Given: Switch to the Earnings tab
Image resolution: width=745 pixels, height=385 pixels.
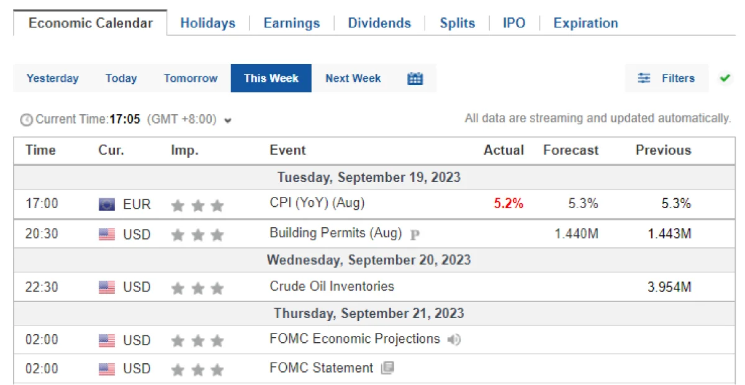Looking at the screenshot, I should 291,23.
